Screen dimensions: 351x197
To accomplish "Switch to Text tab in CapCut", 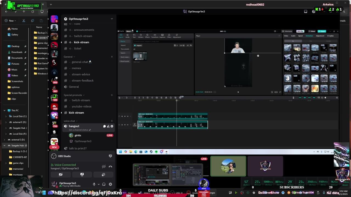I will click(134, 36).
